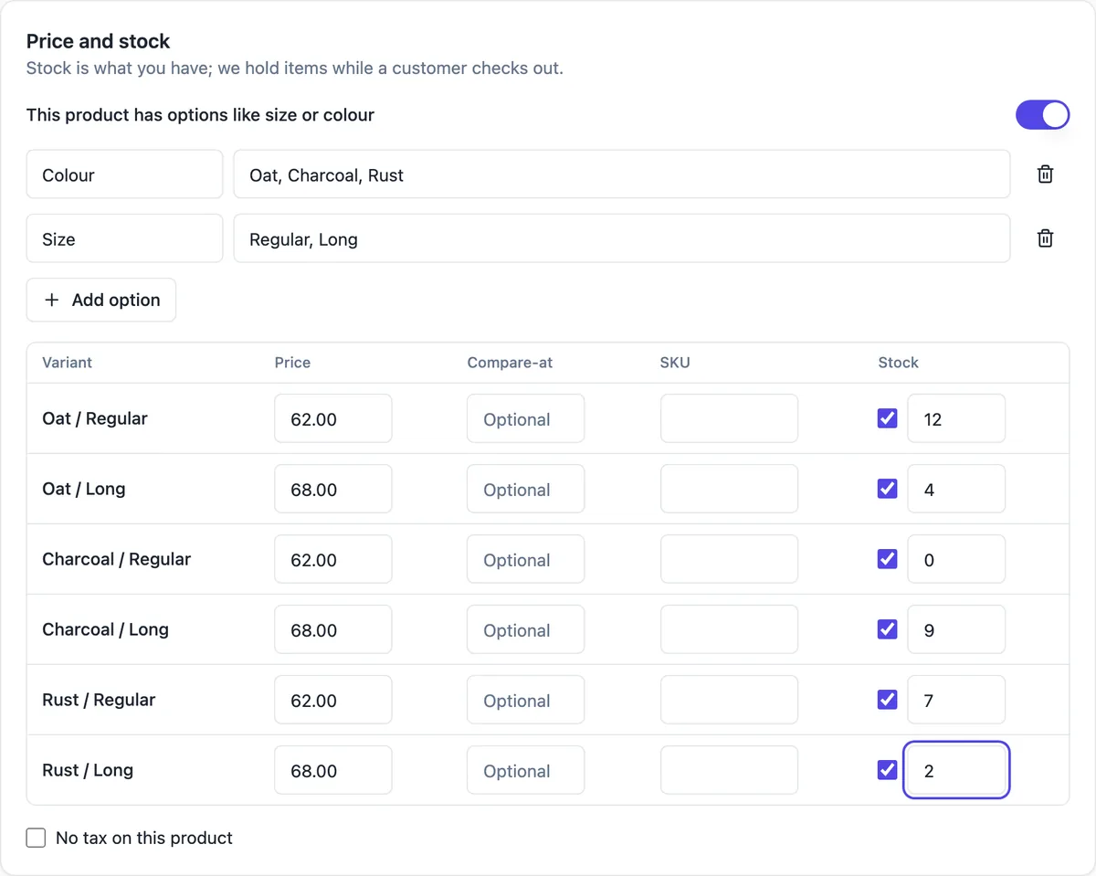The image size is (1096, 876).
Task: Edit stock quantity 9 for Charcoal / Long
Action: 956,629
